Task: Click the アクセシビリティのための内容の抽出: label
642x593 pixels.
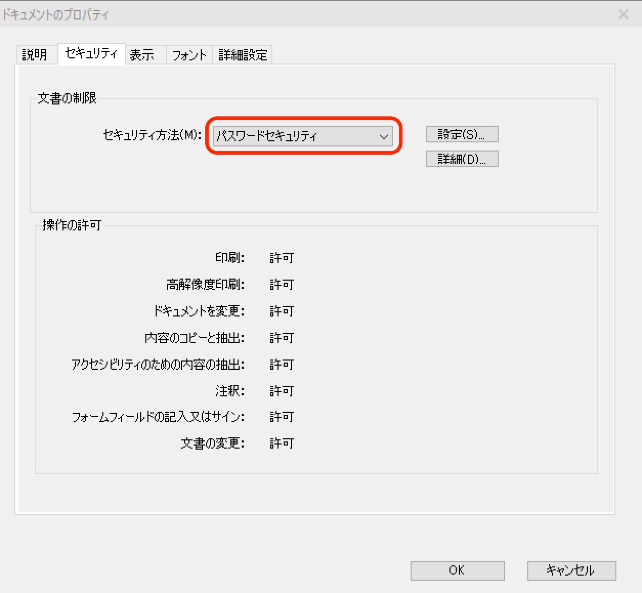Action: [158, 364]
